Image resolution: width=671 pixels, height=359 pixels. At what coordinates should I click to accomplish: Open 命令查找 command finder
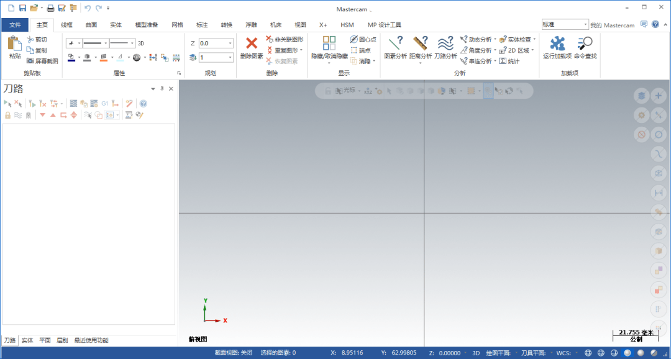(585, 43)
